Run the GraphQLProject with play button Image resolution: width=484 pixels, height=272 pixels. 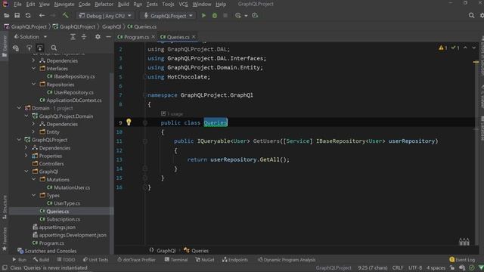coord(203,15)
